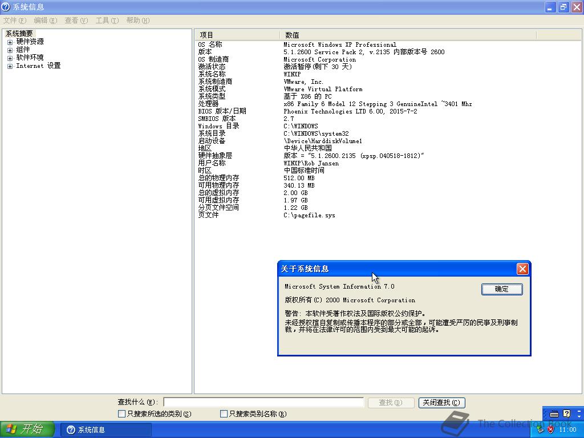Open the 编辑(E) menu
This screenshot has height=438, width=584.
46,21
